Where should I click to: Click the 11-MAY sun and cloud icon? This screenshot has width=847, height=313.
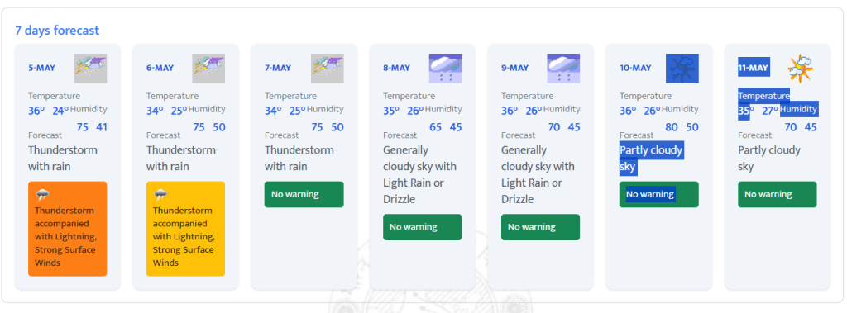point(801,68)
